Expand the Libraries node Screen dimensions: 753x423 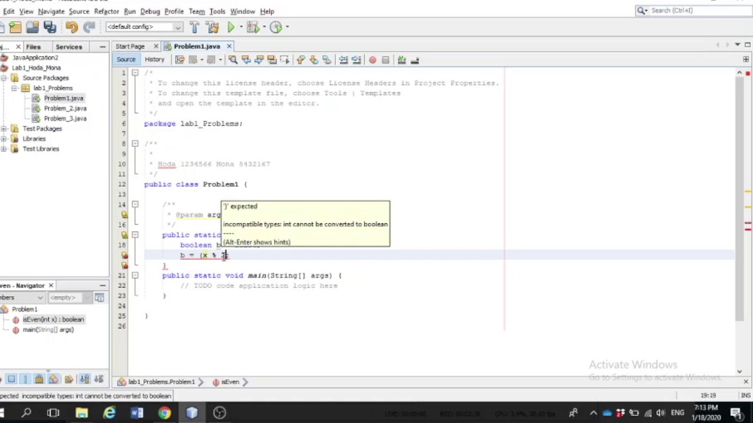(4, 139)
